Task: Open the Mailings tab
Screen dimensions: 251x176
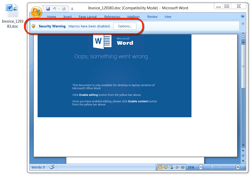Action: (133, 17)
